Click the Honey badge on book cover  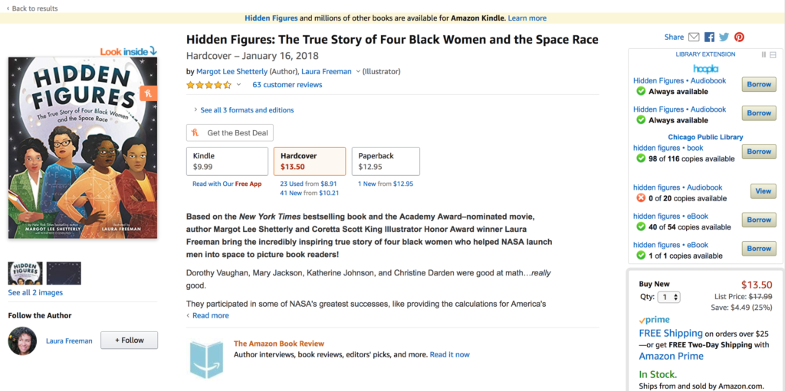tap(148, 93)
